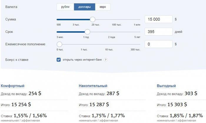
Task: Open the Комфортный deposit link
Action: click(13, 86)
